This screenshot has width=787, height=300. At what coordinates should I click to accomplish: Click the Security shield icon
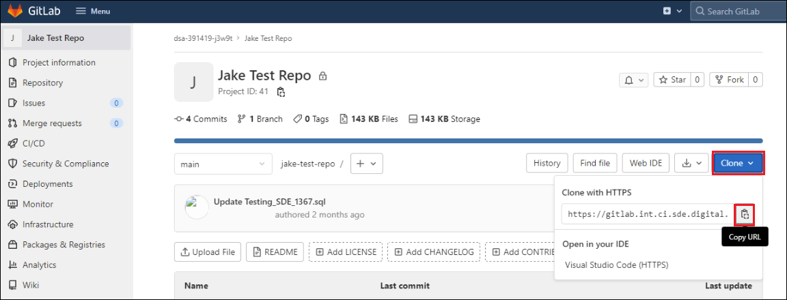pyautogui.click(x=13, y=164)
